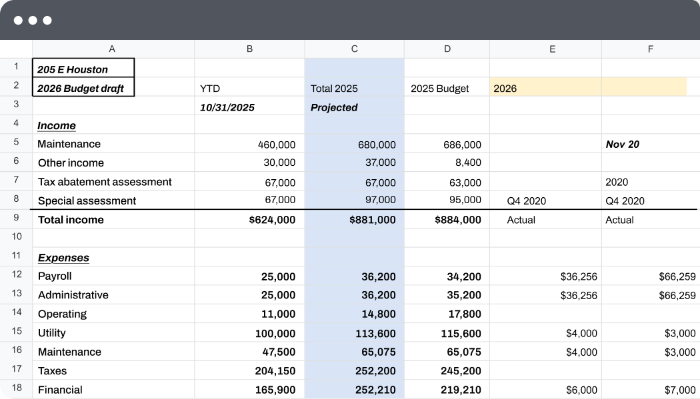Select row 5 header
This screenshot has width=700, height=399.
click(x=16, y=143)
